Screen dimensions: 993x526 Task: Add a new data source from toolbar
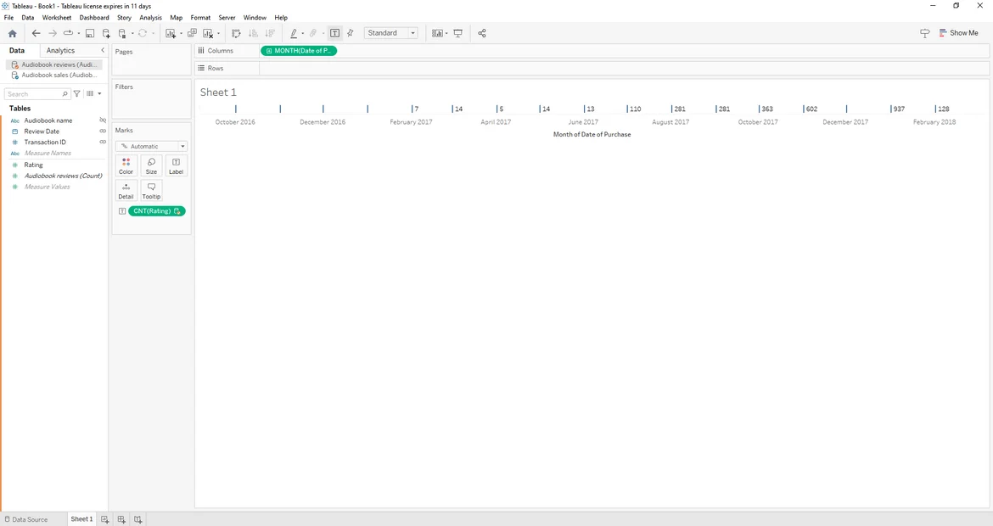(106, 34)
